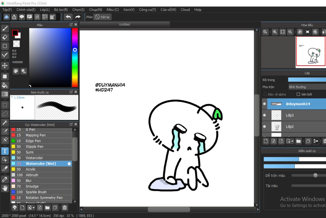Click the cloud save icon in toolbar
The width and height of the screenshot is (326, 218).
6,17
